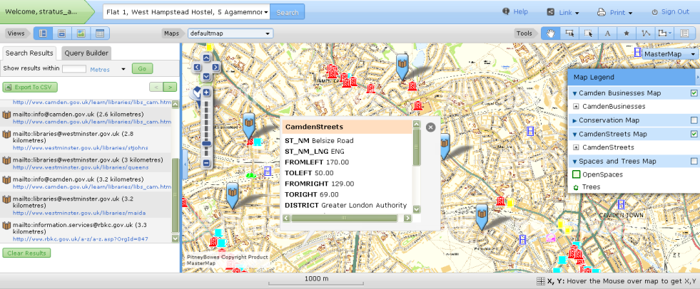Click the Clear Results button

coord(26,253)
